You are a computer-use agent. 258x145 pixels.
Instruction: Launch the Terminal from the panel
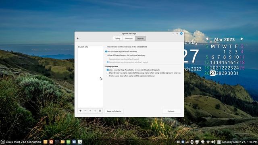pyautogui.click(x=57, y=142)
